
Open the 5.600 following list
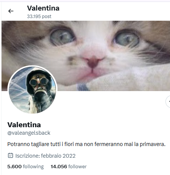[x=25, y=167]
